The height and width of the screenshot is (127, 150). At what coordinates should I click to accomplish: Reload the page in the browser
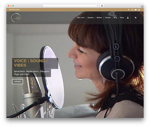click(97, 6)
